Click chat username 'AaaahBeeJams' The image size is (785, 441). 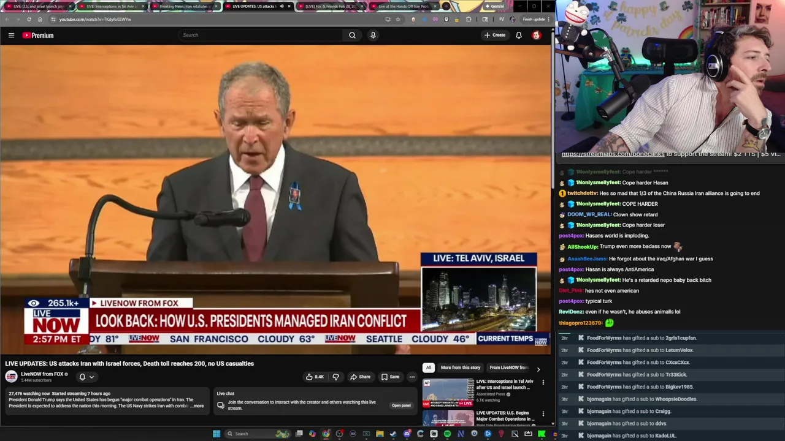point(587,259)
